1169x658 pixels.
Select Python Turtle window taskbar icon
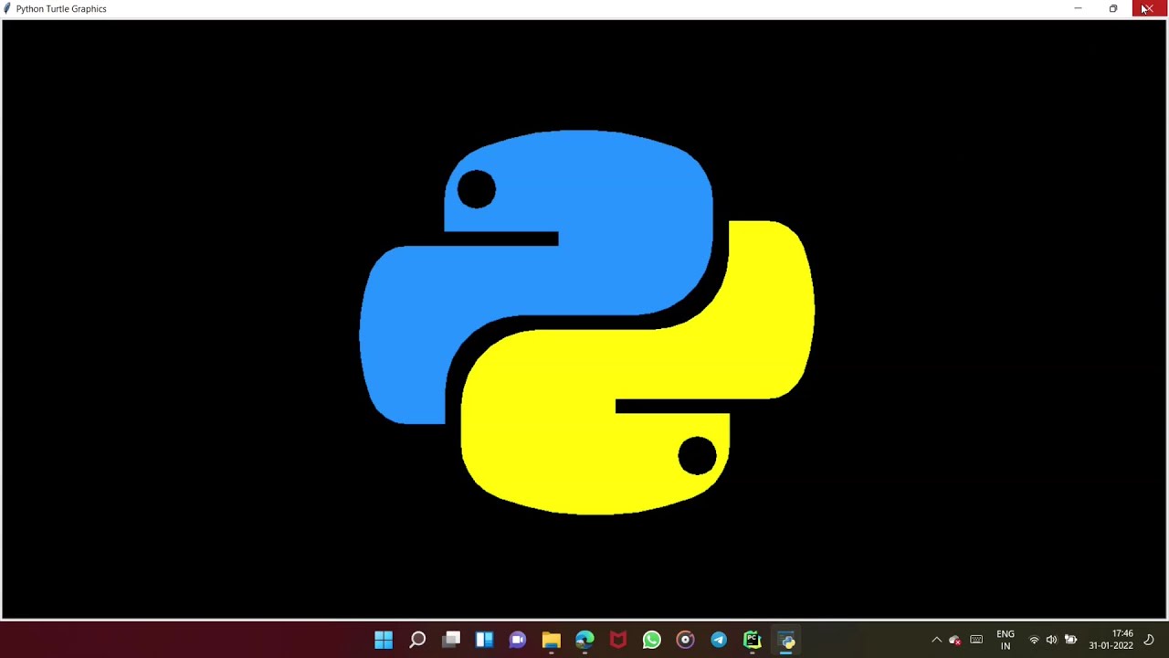(x=786, y=640)
